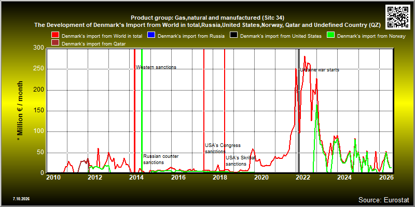Image resolution: width=415 pixels, height=207 pixels.
Task: Click the black United States legend swatch
Action: click(234, 36)
